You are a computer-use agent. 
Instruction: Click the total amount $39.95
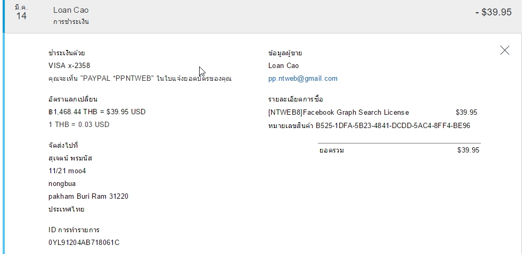[x=468, y=150]
